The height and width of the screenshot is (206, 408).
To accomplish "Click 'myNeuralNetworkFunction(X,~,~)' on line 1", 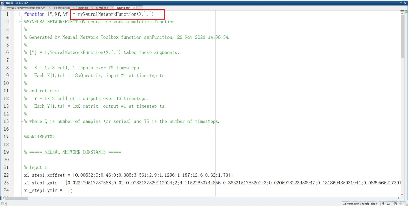I will point(116,14).
